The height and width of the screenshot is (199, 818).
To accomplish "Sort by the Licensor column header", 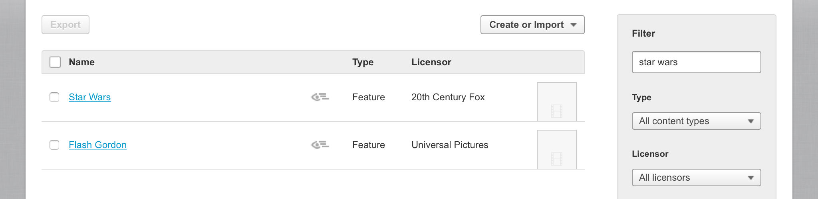I will (431, 62).
